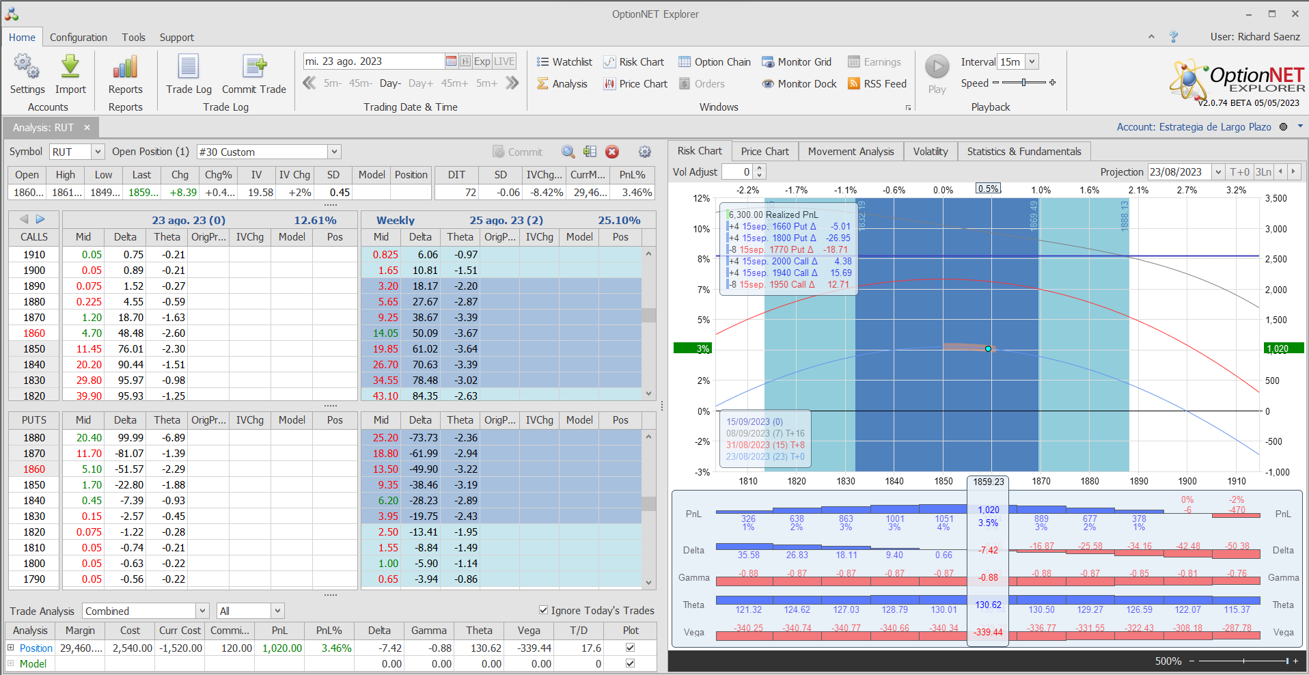Switch to the Support ribbon tab
This screenshot has width=1309, height=675.
click(x=177, y=38)
